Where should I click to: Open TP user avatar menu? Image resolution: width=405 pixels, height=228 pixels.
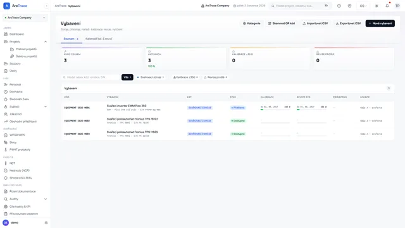tap(397, 6)
